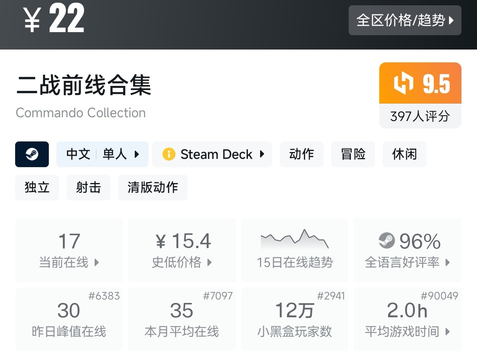Click the Heybox logo in the 9.5 score

coord(403,84)
